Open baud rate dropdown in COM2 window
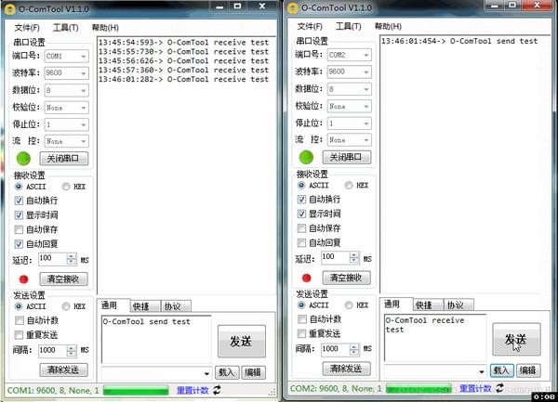The height and width of the screenshot is (402, 558). click(349, 71)
